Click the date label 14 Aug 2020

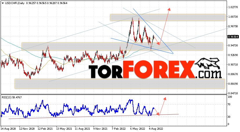coord(8,129)
